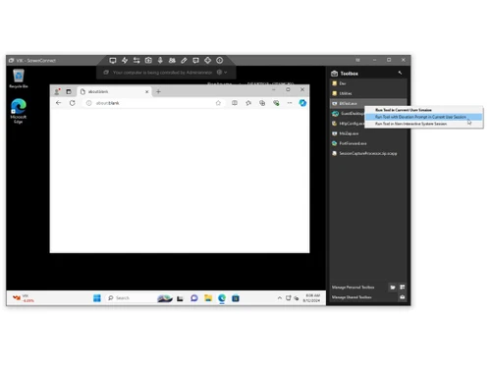Click the ScreenConnect window menu icon near minimize
The width and height of the screenshot is (491, 368).
(x=357, y=60)
